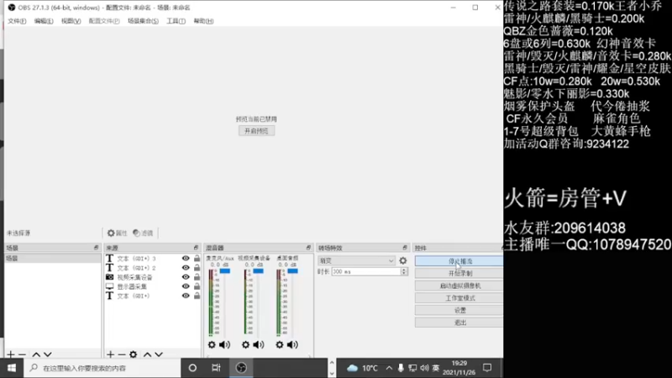The image size is (672, 378).
Task: Click the OBS icon on the taskbar
Action: point(241,368)
